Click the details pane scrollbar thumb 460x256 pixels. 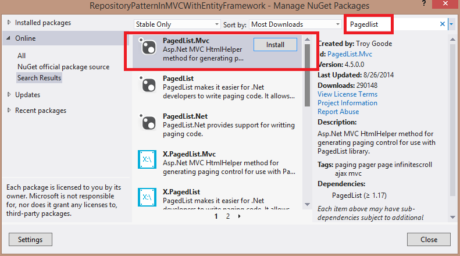pyautogui.click(x=452, y=120)
